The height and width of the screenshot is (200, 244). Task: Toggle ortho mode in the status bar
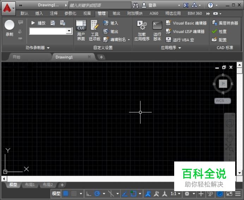coord(89,194)
